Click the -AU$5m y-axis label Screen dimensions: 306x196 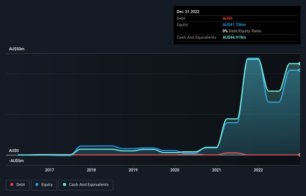pos(16,161)
